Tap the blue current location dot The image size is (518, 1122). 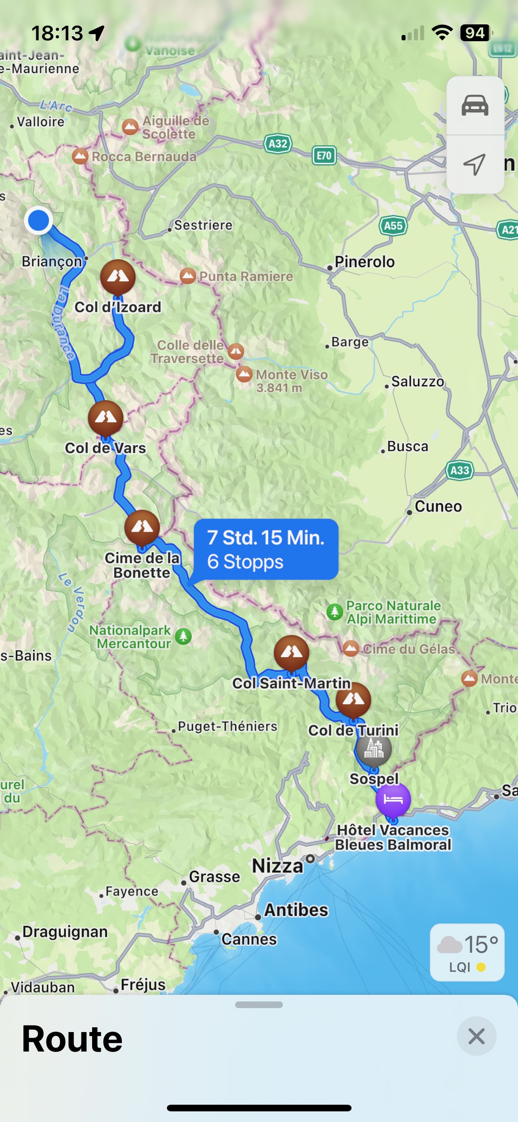39,220
